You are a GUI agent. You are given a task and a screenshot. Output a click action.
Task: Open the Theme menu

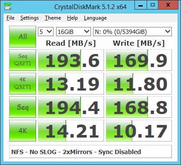(x=53, y=18)
